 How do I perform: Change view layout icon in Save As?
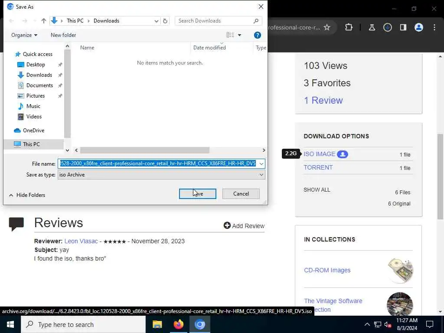pos(230,35)
